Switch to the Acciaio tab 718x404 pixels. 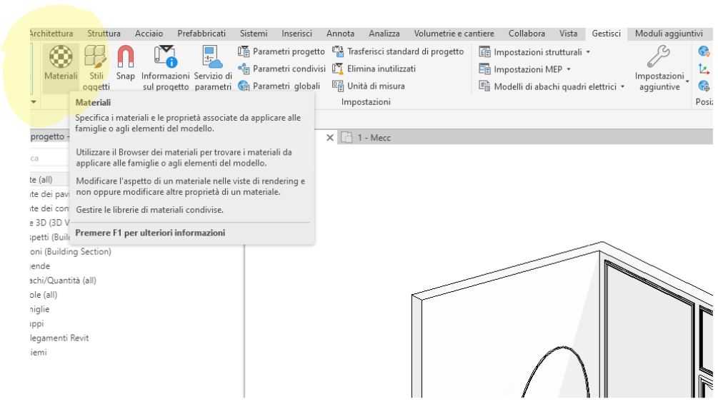point(149,34)
